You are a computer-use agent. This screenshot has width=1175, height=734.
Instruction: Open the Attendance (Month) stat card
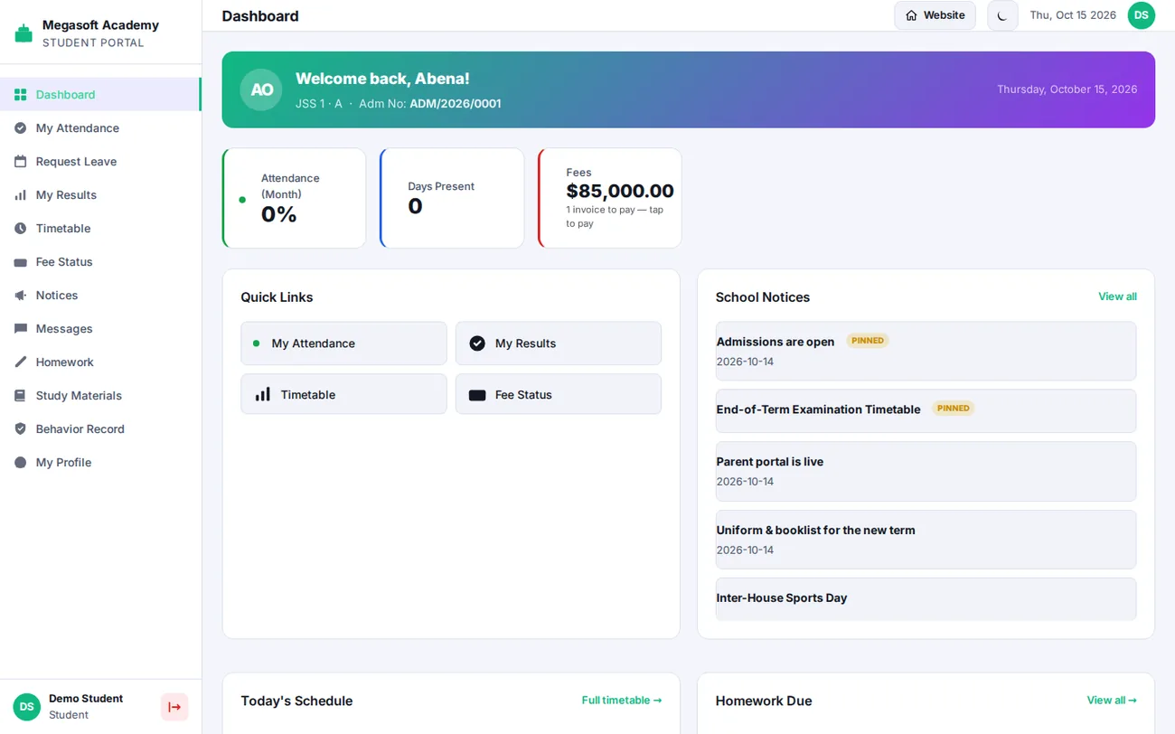coord(295,198)
